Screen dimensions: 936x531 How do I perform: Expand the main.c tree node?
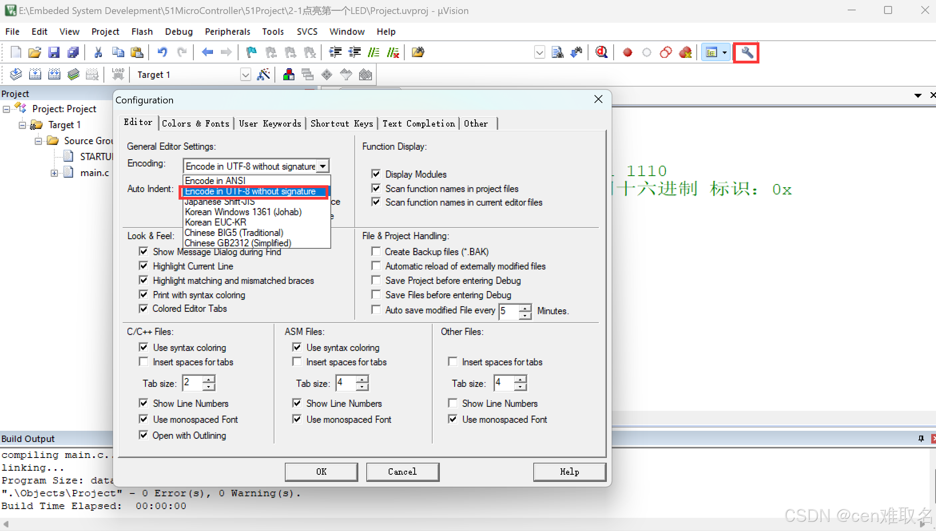coord(54,173)
